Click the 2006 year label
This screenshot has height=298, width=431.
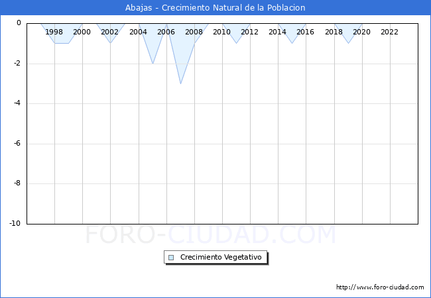point(166,32)
